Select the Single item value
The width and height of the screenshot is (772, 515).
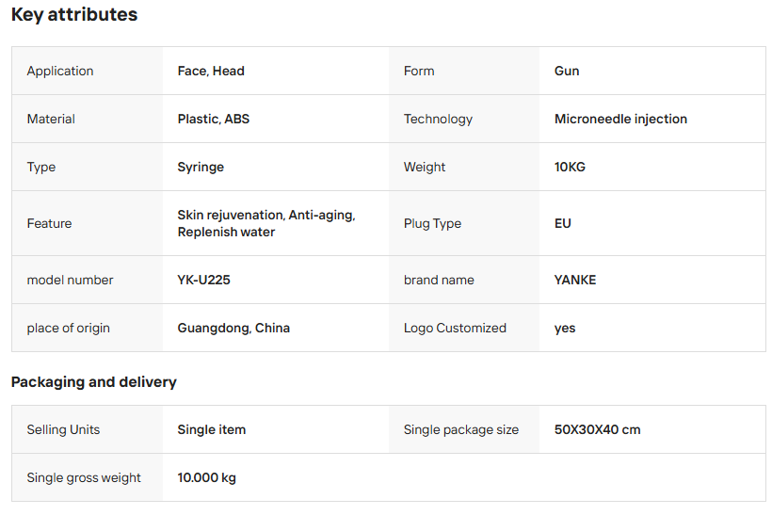212,430
